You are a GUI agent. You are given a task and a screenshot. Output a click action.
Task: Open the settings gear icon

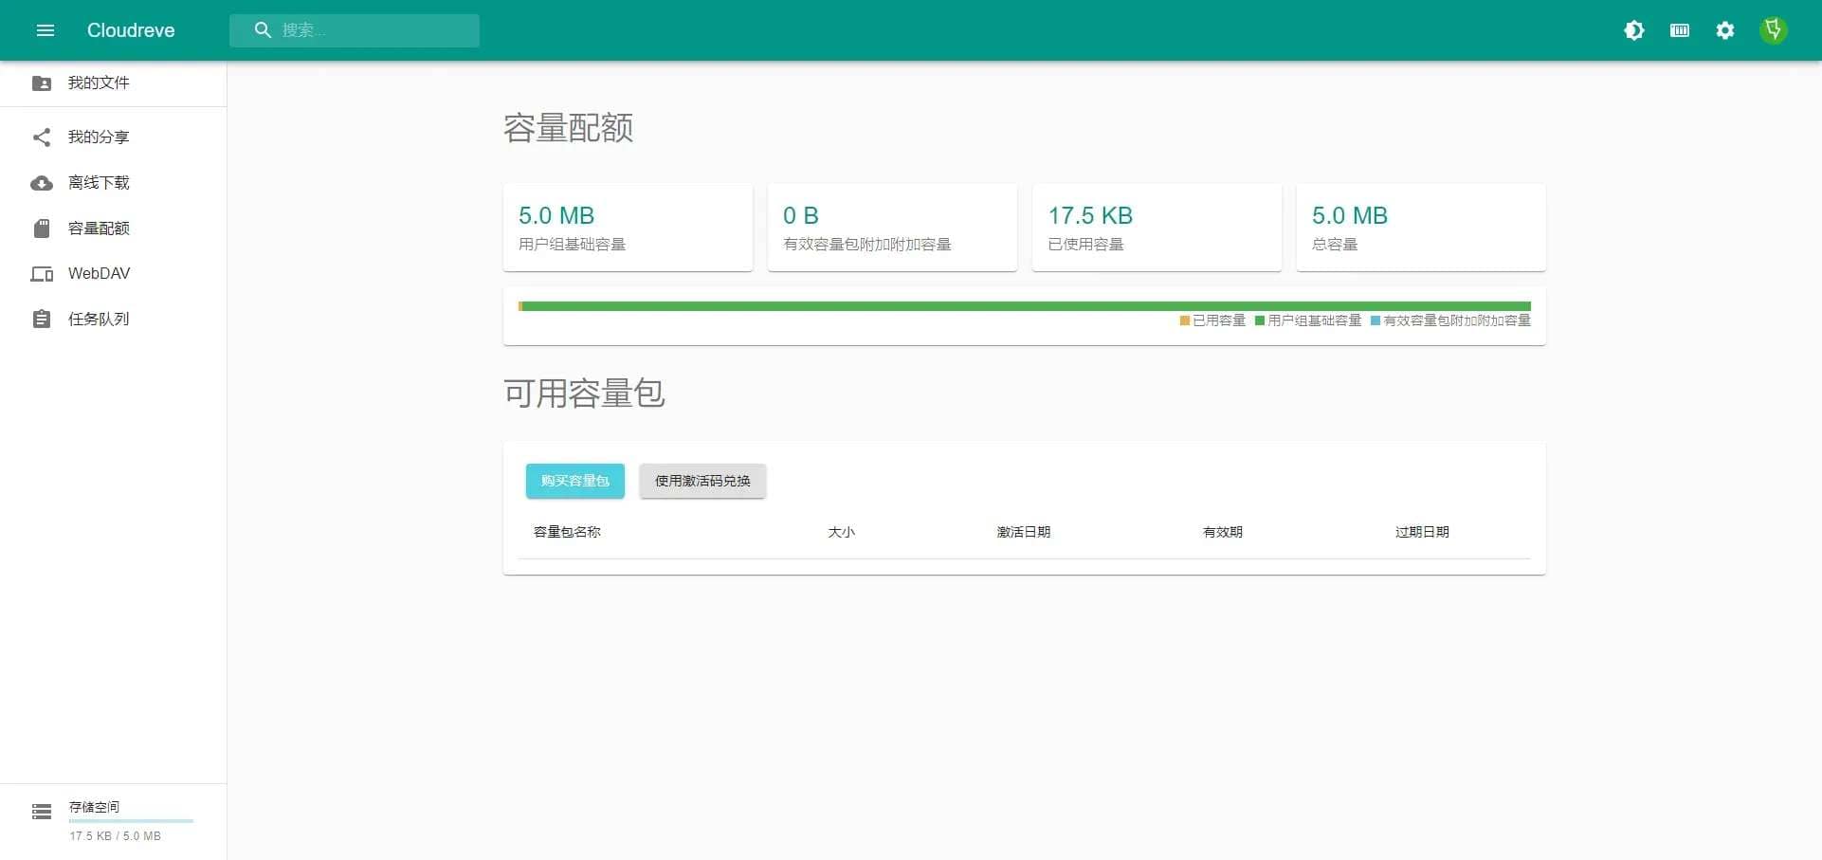click(1724, 30)
